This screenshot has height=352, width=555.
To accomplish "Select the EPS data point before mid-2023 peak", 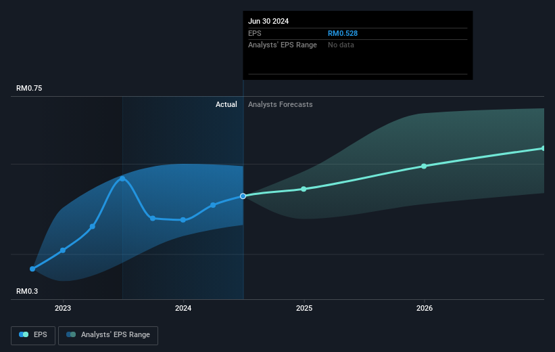I will [x=93, y=227].
